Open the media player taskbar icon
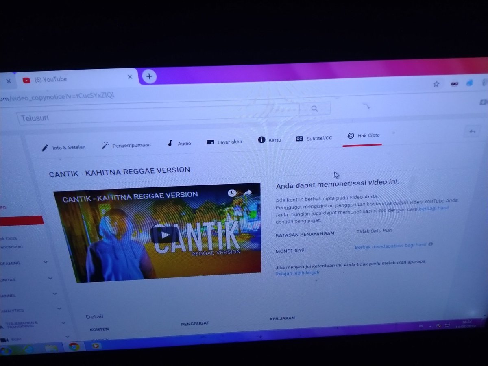Screen dimensions: 488x366 [96, 346]
